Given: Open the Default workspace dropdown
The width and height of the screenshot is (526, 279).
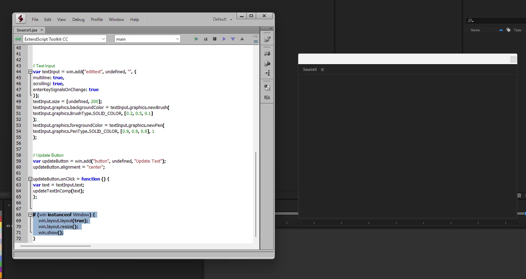Looking at the screenshot, I should [222, 19].
